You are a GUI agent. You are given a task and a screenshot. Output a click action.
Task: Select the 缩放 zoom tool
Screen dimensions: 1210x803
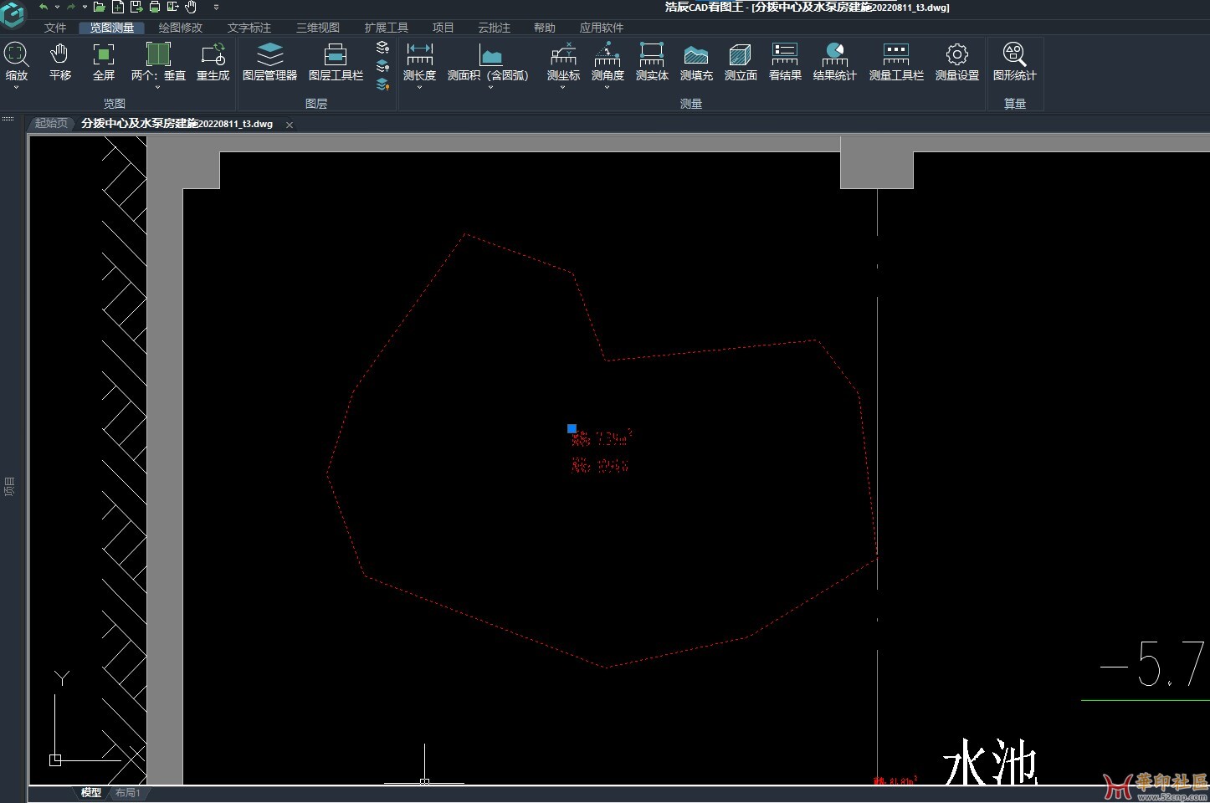pyautogui.click(x=16, y=62)
